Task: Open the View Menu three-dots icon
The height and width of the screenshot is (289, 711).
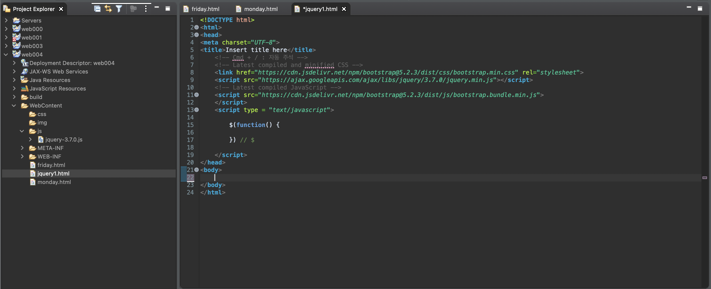Action: [x=146, y=9]
